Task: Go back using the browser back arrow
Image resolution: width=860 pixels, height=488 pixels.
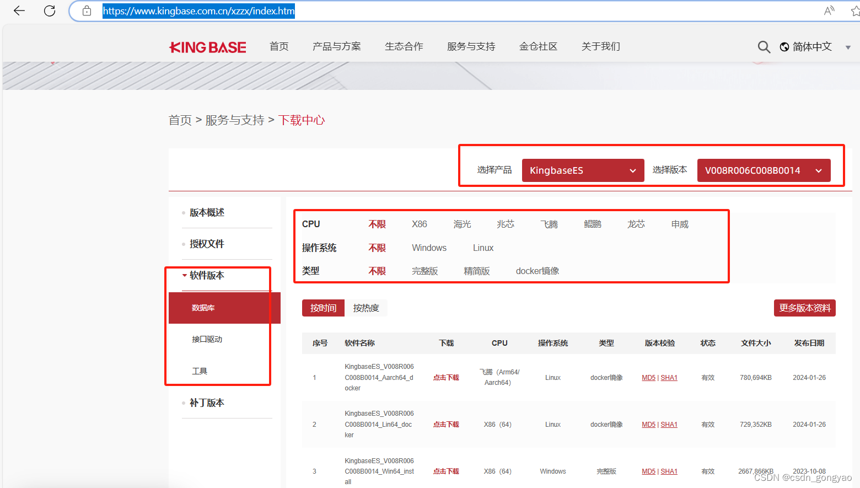Action: 19,10
